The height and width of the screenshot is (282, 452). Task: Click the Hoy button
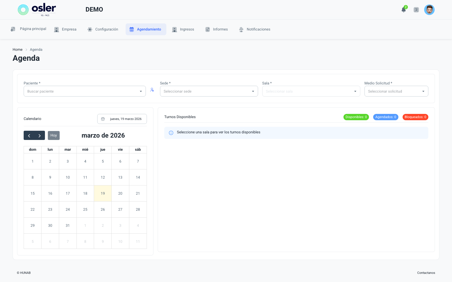coord(54,135)
